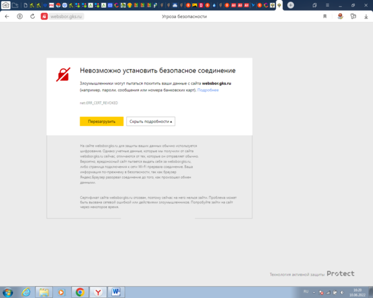The image size is (373, 298).
Task: Open downloads panel
Action: coord(366,16)
